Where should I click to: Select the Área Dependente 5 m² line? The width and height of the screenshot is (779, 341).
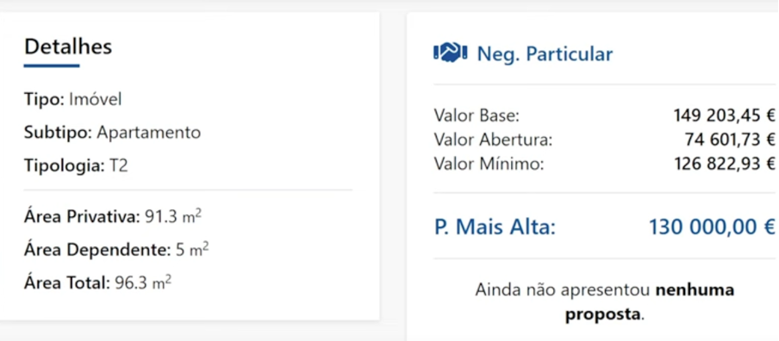pos(116,250)
